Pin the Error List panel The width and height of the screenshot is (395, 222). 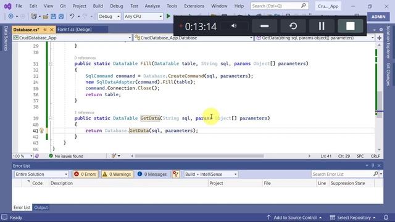pos(373,166)
